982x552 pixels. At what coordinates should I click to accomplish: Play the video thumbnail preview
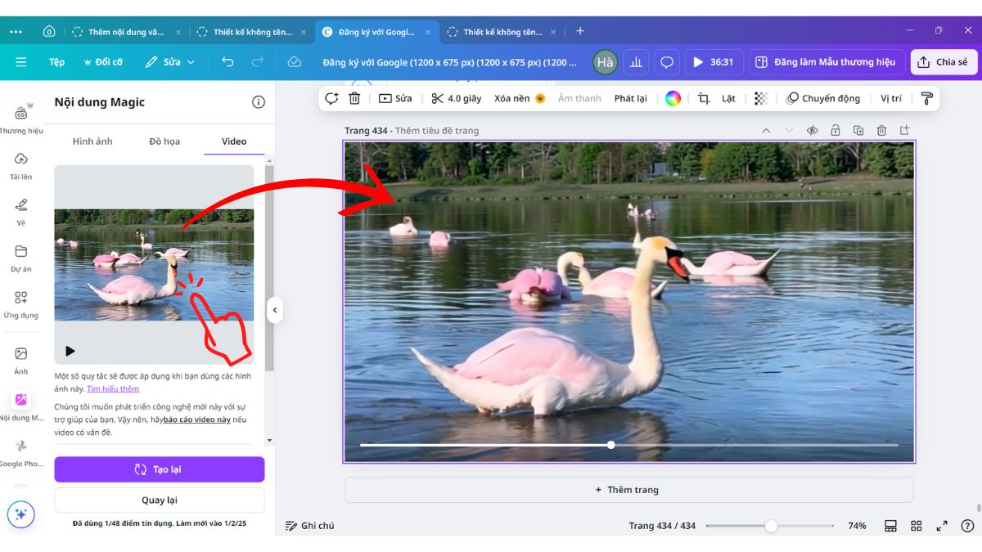click(70, 350)
